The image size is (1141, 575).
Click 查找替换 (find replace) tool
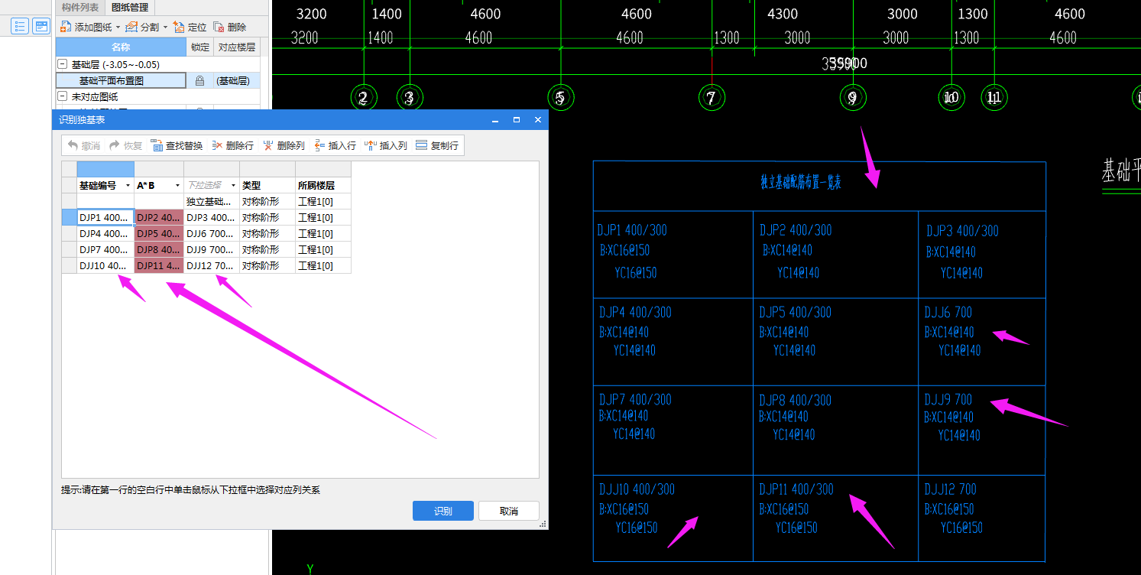click(177, 145)
